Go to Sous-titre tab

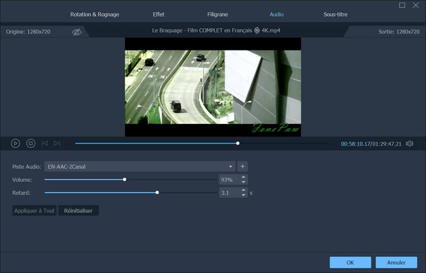tap(335, 14)
